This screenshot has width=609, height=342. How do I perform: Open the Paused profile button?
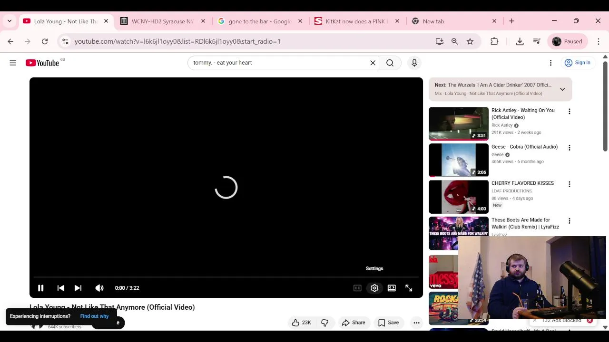(x=567, y=41)
